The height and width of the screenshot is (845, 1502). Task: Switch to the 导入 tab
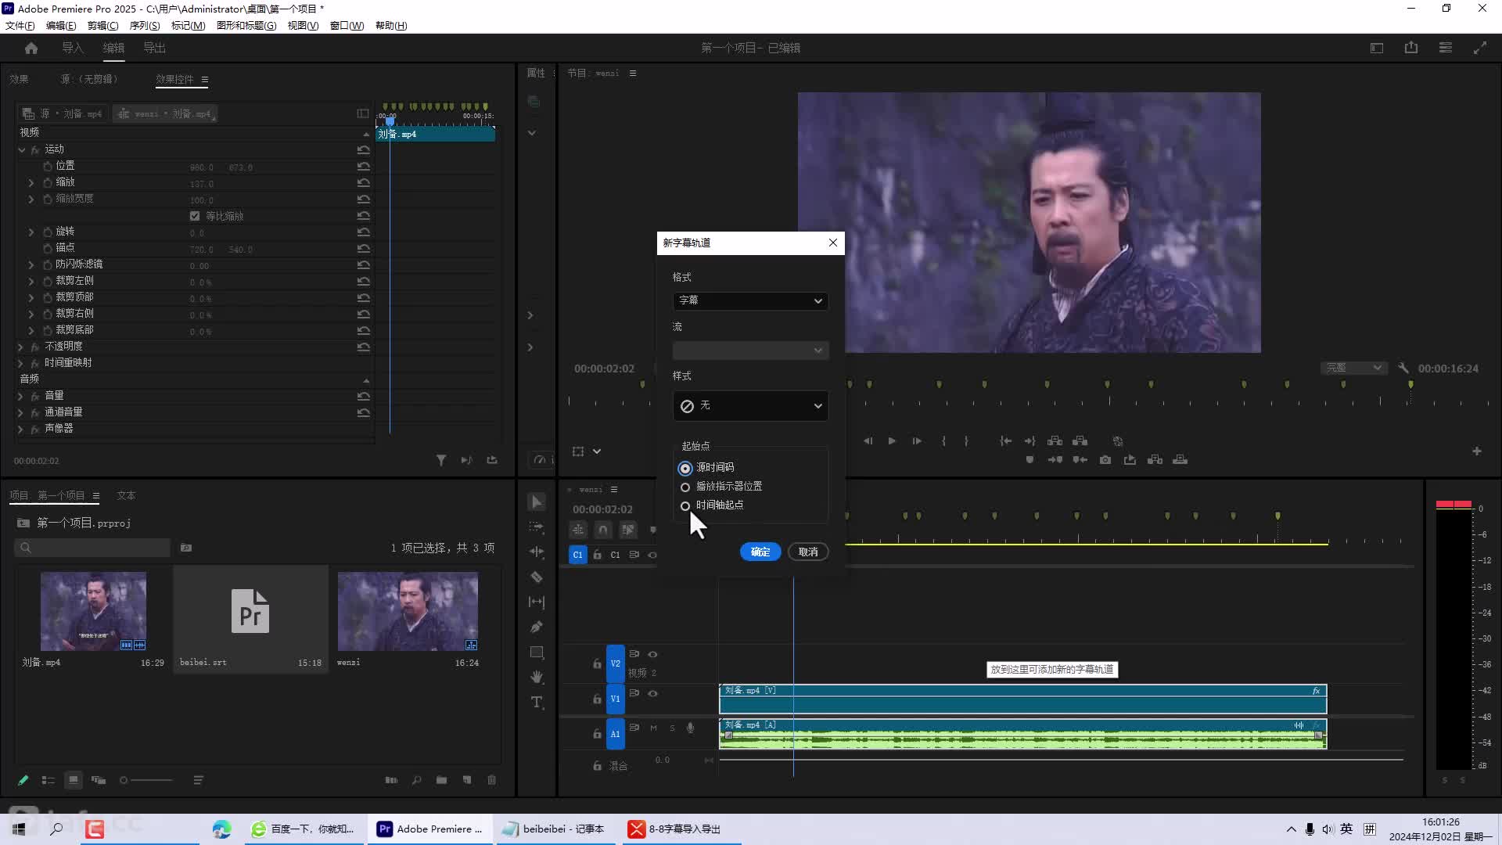[x=73, y=48]
